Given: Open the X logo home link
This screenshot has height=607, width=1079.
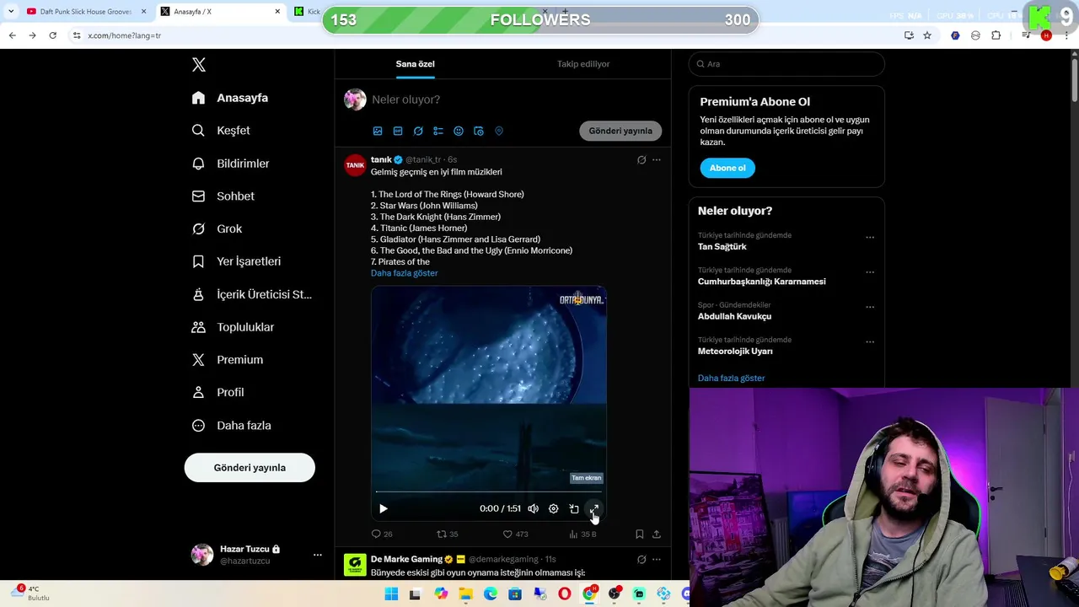Looking at the screenshot, I should 199,65.
